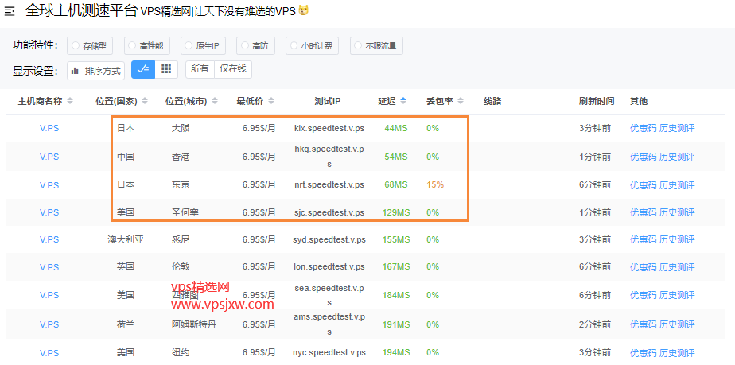Sort by packet loss column arrows
This screenshot has height=365, width=735.
[x=461, y=101]
